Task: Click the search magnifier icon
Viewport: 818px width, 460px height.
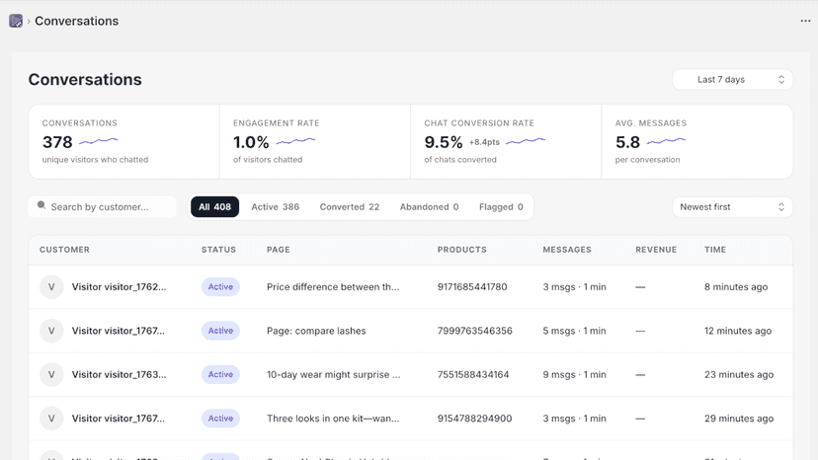Action: click(41, 205)
